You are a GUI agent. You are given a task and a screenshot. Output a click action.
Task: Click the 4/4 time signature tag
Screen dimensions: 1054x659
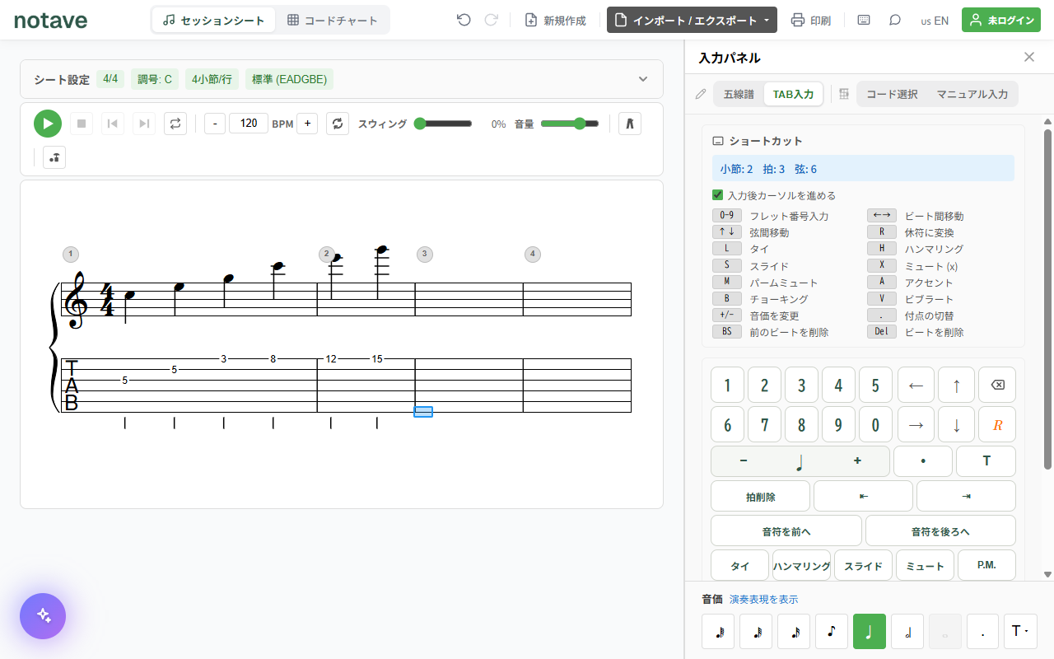tap(110, 79)
